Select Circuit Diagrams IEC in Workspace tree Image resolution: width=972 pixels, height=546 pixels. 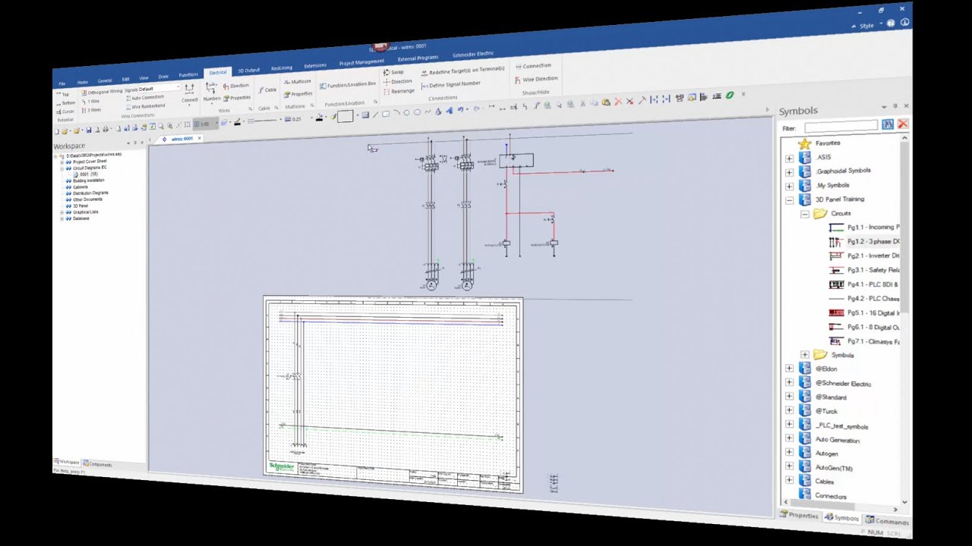[87, 168]
